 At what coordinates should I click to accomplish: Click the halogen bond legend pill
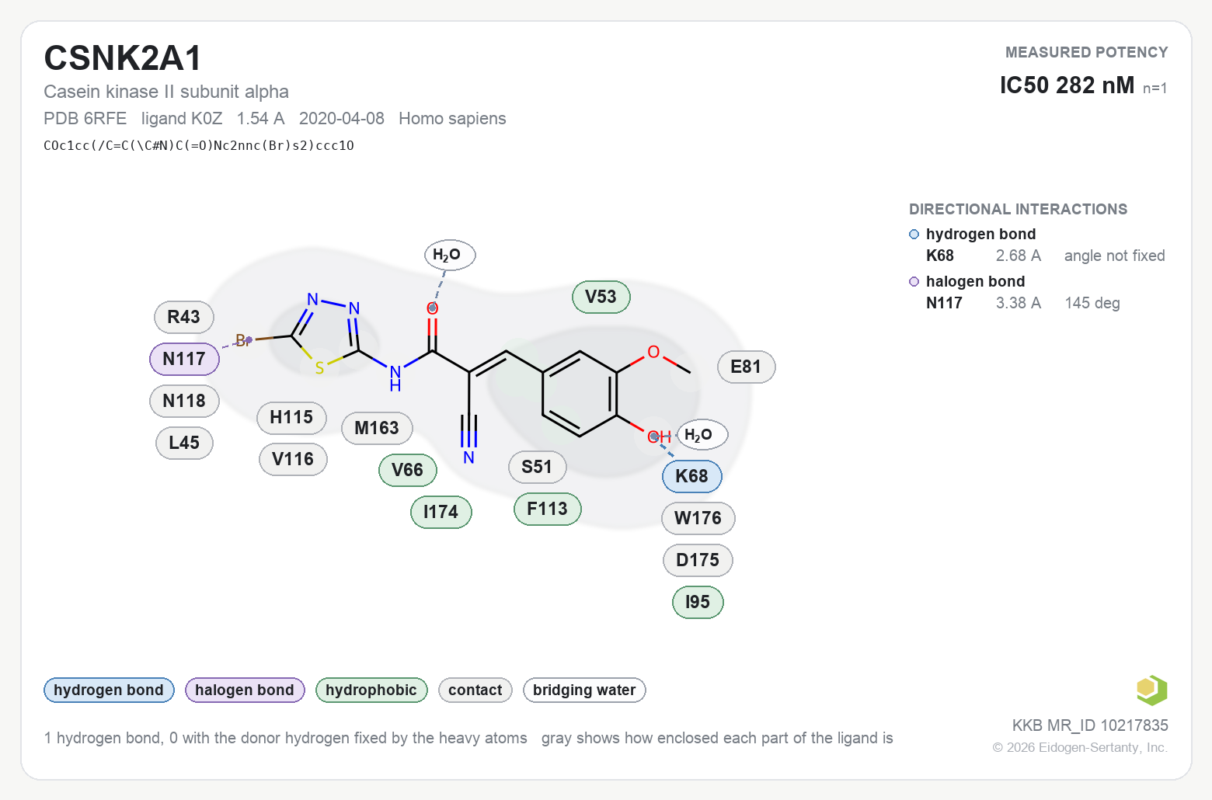[x=245, y=690]
